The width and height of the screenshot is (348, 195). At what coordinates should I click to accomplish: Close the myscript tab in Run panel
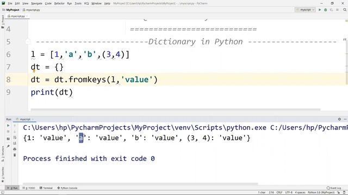(x=33, y=119)
